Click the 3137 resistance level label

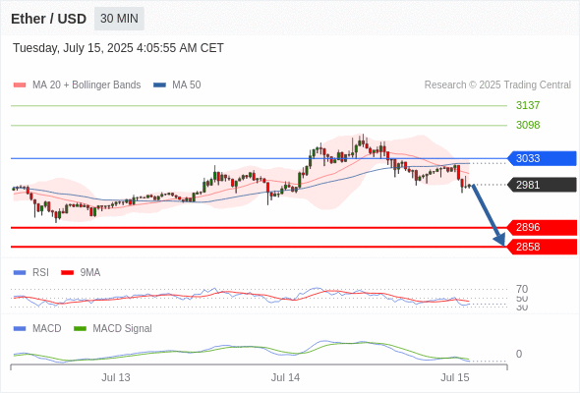click(x=528, y=105)
